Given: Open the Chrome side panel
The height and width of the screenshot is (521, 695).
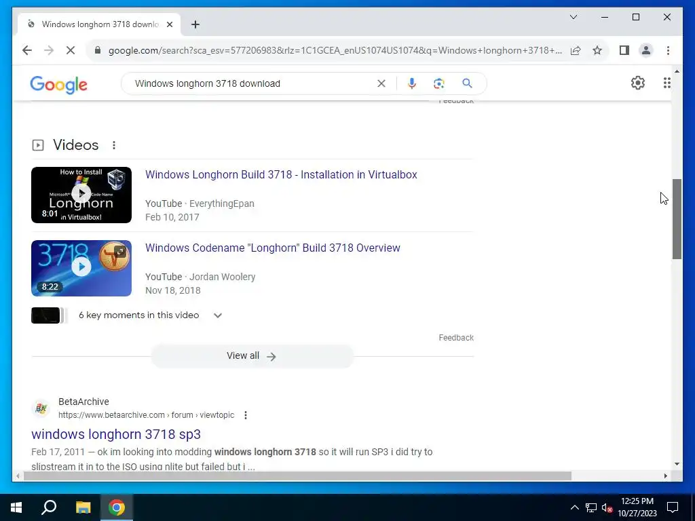Looking at the screenshot, I should pyautogui.click(x=624, y=50).
